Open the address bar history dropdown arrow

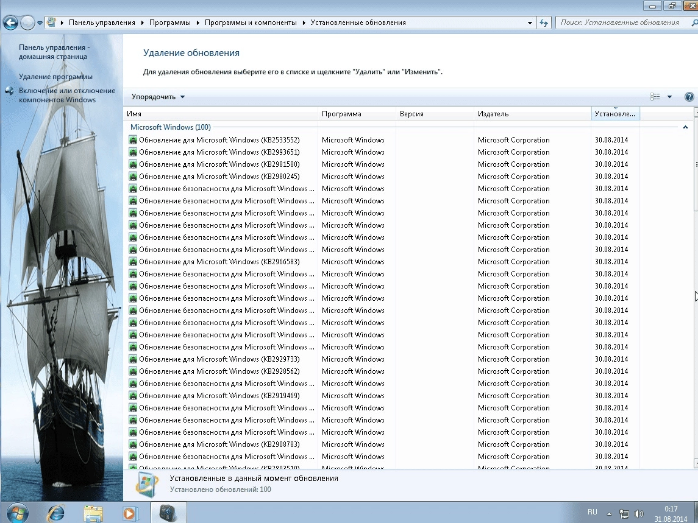[530, 23]
